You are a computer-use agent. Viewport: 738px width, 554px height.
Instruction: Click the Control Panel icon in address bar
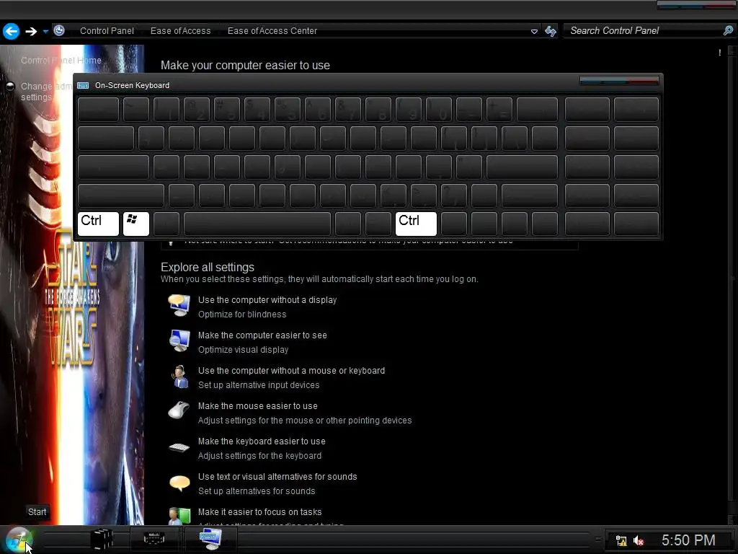(59, 30)
